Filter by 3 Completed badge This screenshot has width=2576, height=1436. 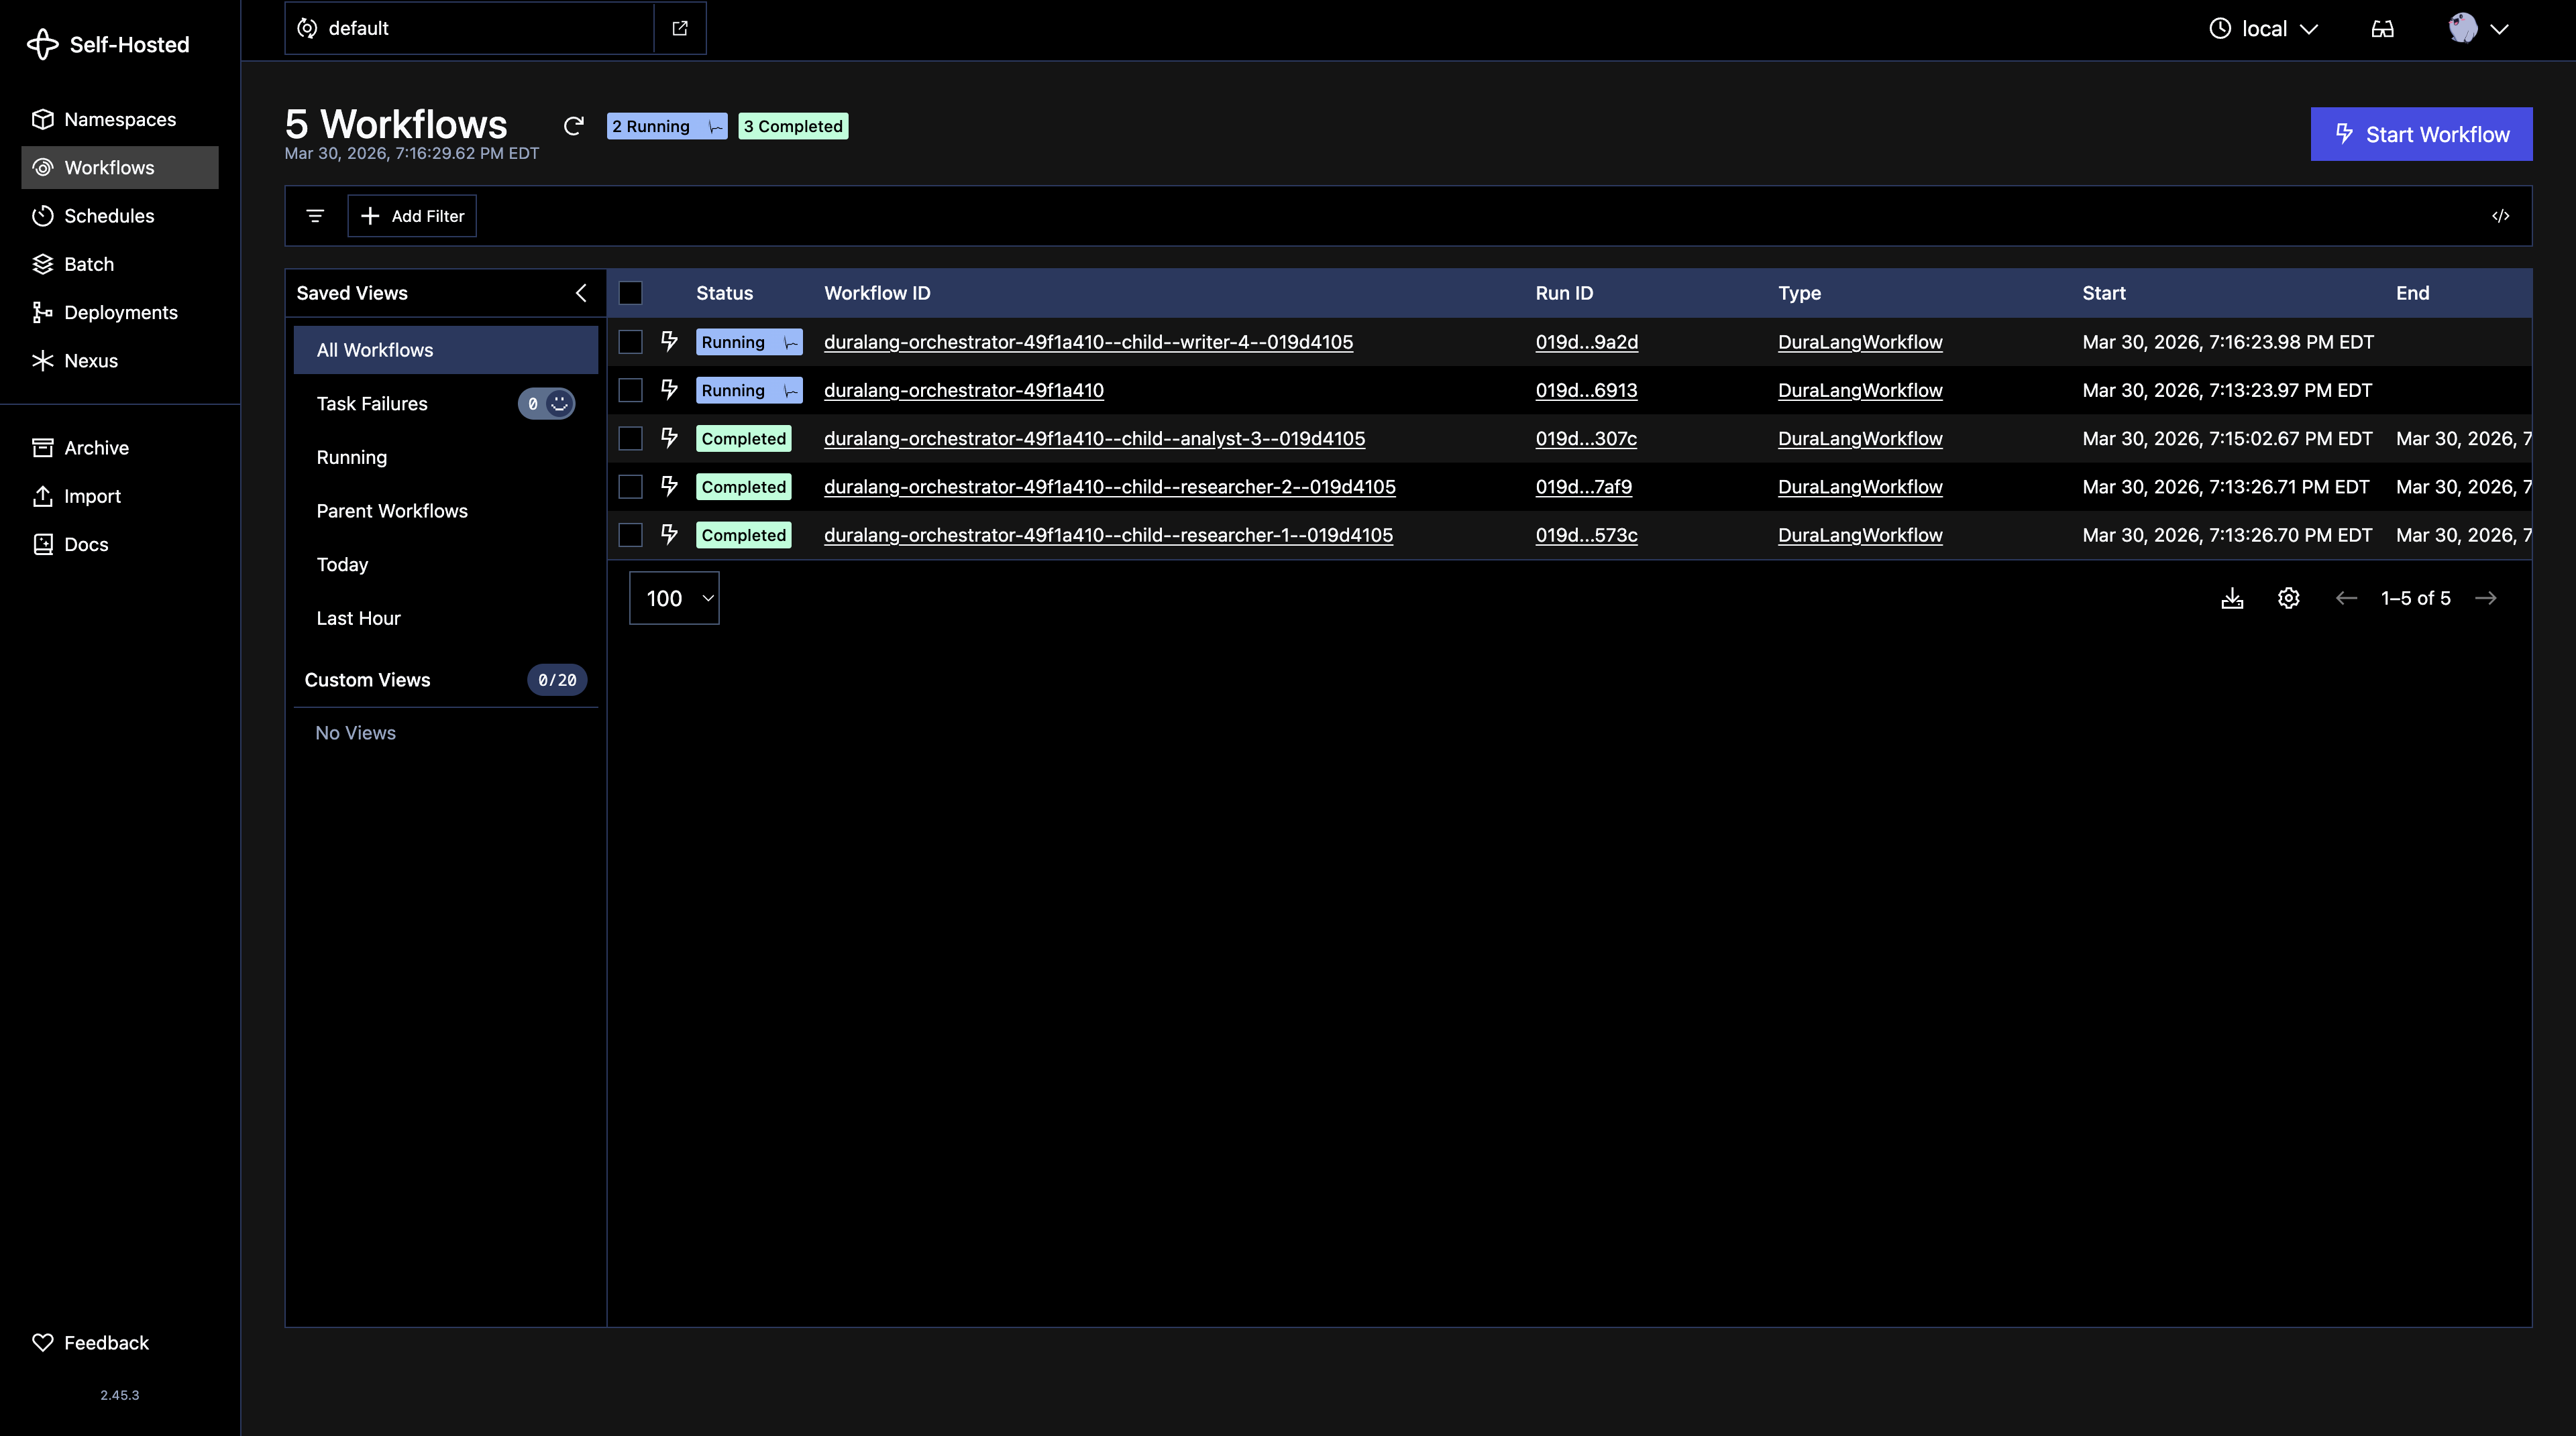coord(793,126)
